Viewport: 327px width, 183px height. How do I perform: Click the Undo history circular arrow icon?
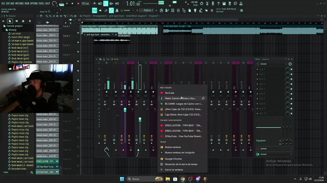(x=202, y=4)
